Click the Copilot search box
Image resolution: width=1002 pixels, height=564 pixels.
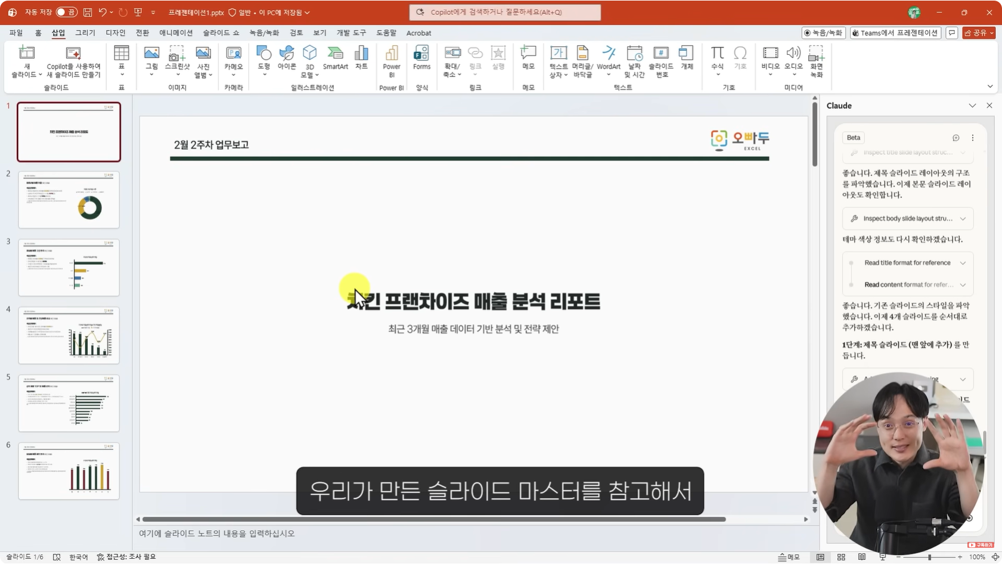point(505,12)
